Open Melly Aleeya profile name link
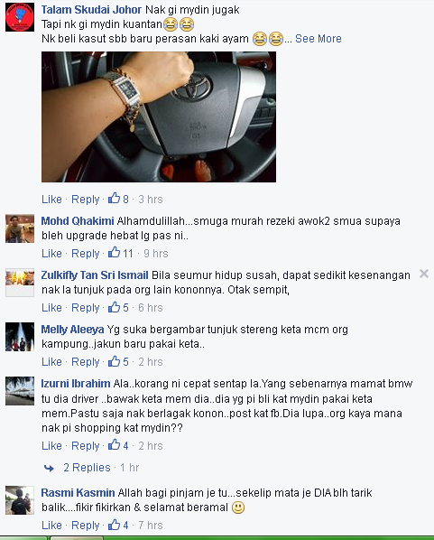Screen dimensions: 434x540 (x=72, y=330)
